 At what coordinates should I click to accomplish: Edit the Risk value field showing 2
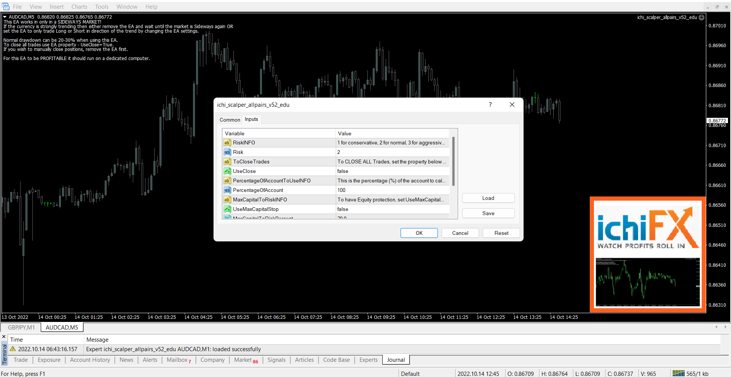click(392, 152)
